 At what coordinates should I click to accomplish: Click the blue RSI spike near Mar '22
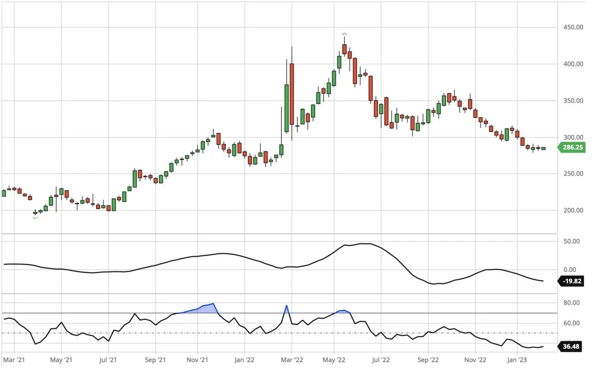pyautogui.click(x=287, y=309)
